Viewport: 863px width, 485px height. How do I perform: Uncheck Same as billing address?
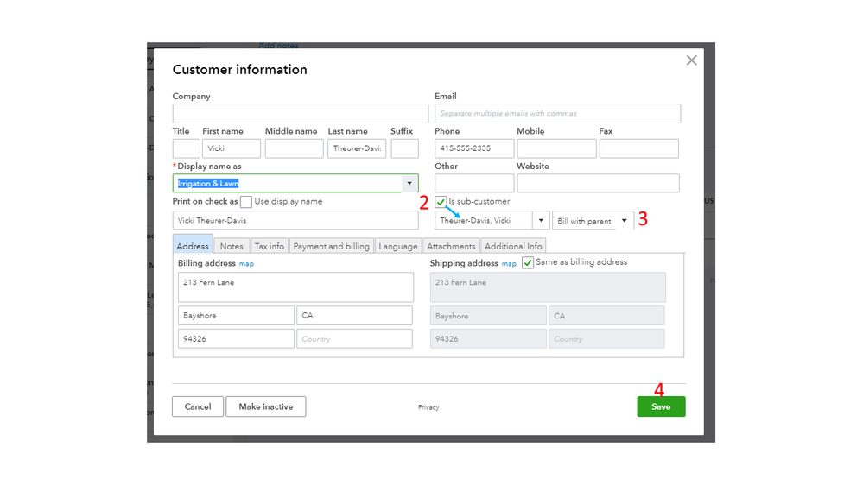527,263
